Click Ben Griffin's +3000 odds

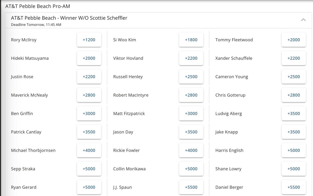89,113
